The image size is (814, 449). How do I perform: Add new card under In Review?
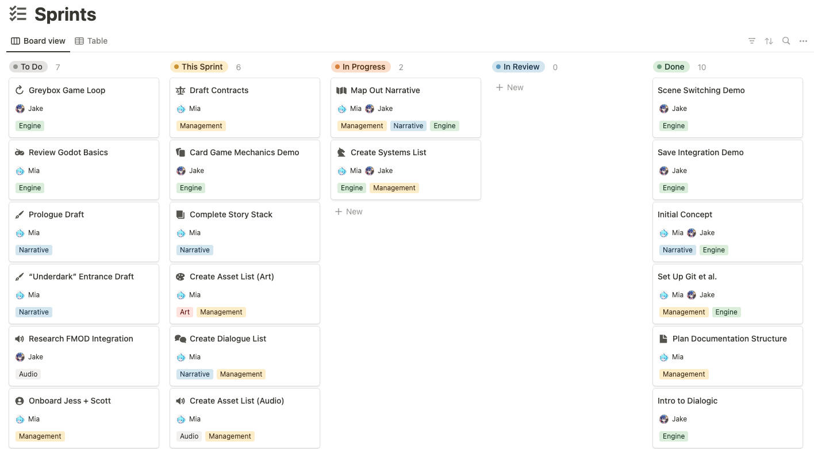click(x=510, y=87)
